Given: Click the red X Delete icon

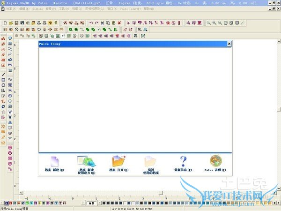Looking at the screenshot, I should click(119, 23).
